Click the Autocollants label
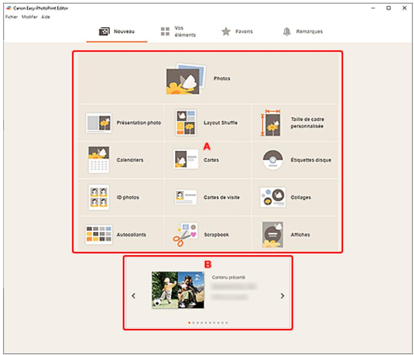414x355 pixels. (x=131, y=235)
